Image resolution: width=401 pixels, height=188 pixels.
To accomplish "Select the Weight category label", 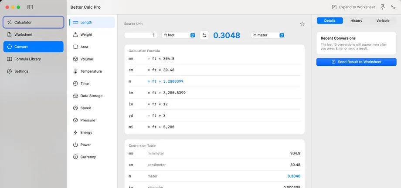I will coord(86,34).
